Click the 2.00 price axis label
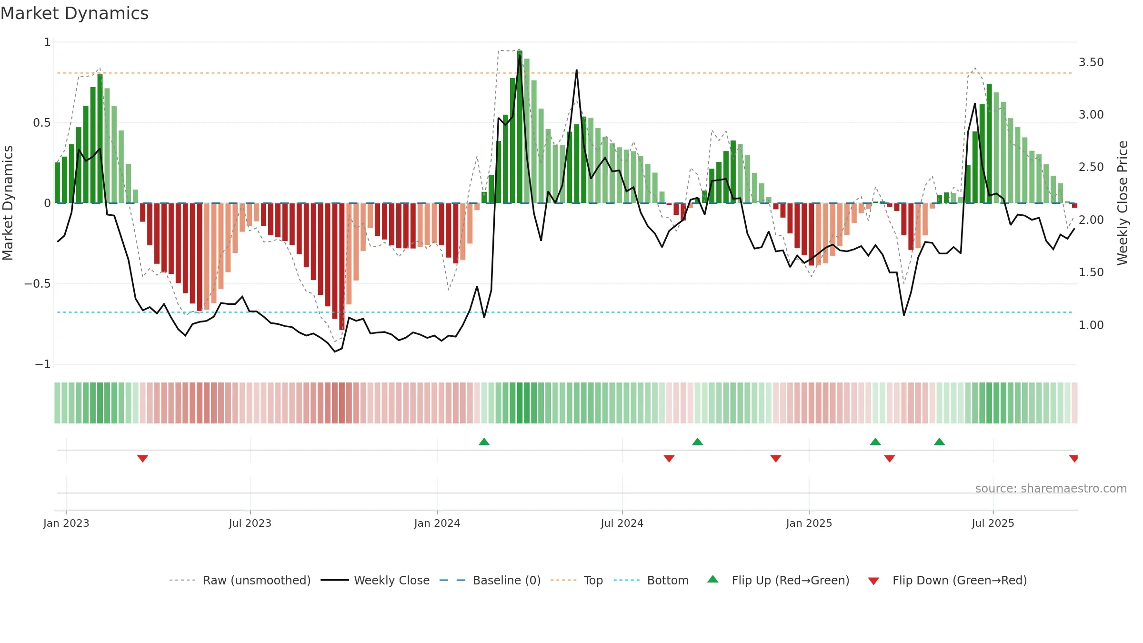1143x643 pixels. click(1091, 220)
